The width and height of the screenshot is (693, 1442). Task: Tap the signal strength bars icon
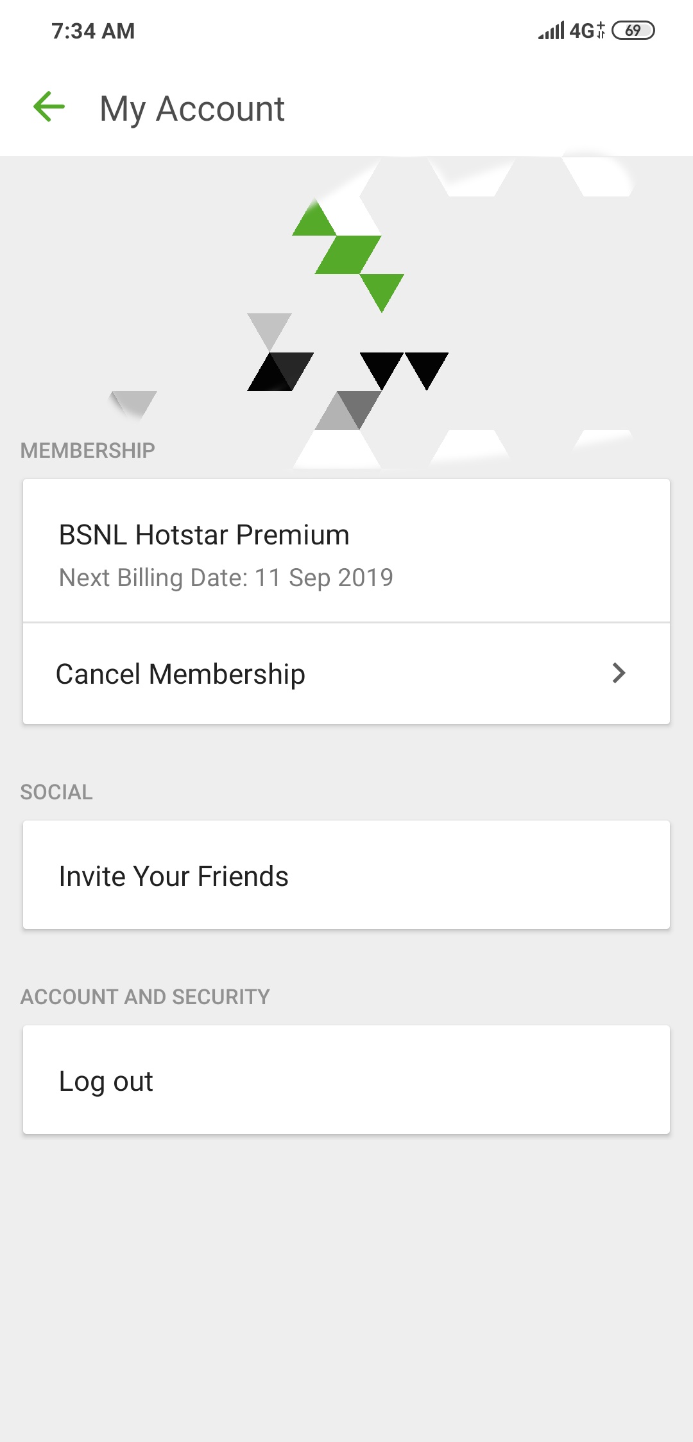pos(551,30)
